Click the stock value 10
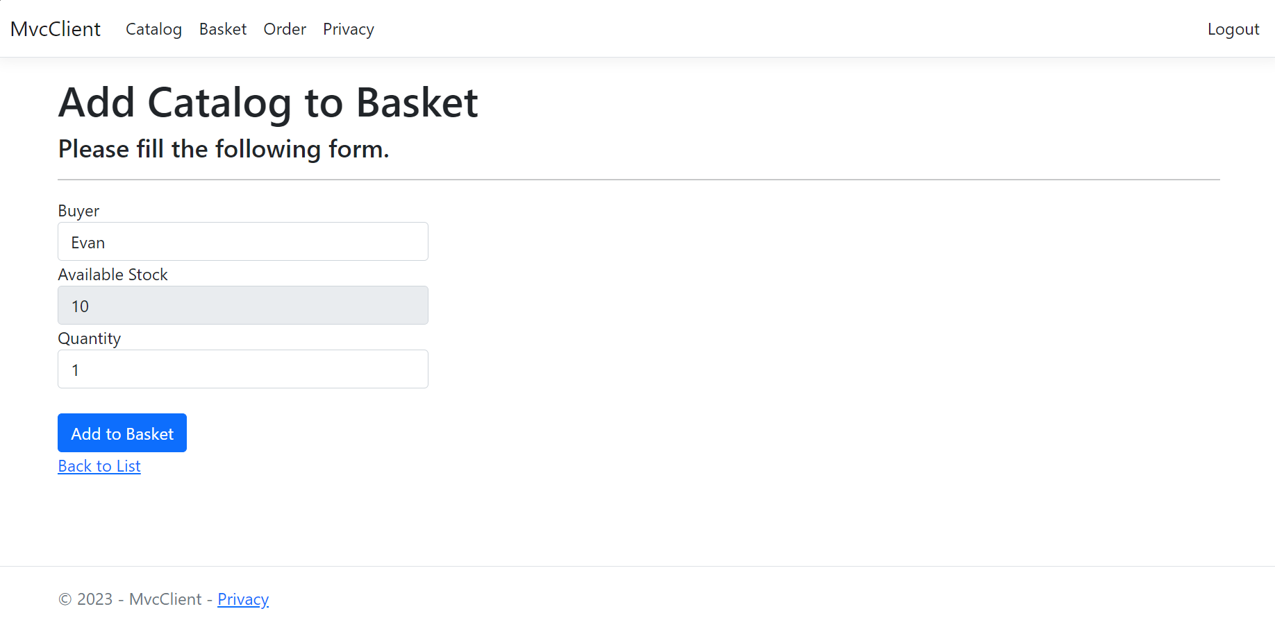The height and width of the screenshot is (627, 1275). coord(81,307)
